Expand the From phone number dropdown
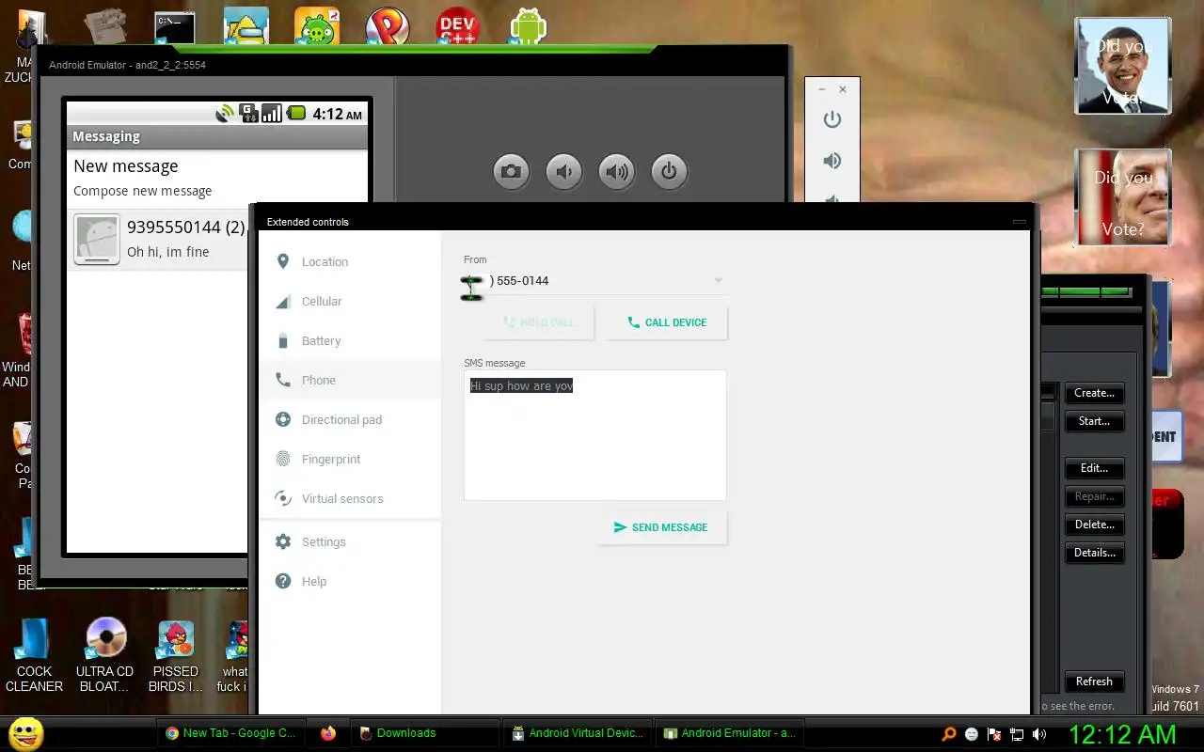The width and height of the screenshot is (1204, 752). click(x=718, y=281)
